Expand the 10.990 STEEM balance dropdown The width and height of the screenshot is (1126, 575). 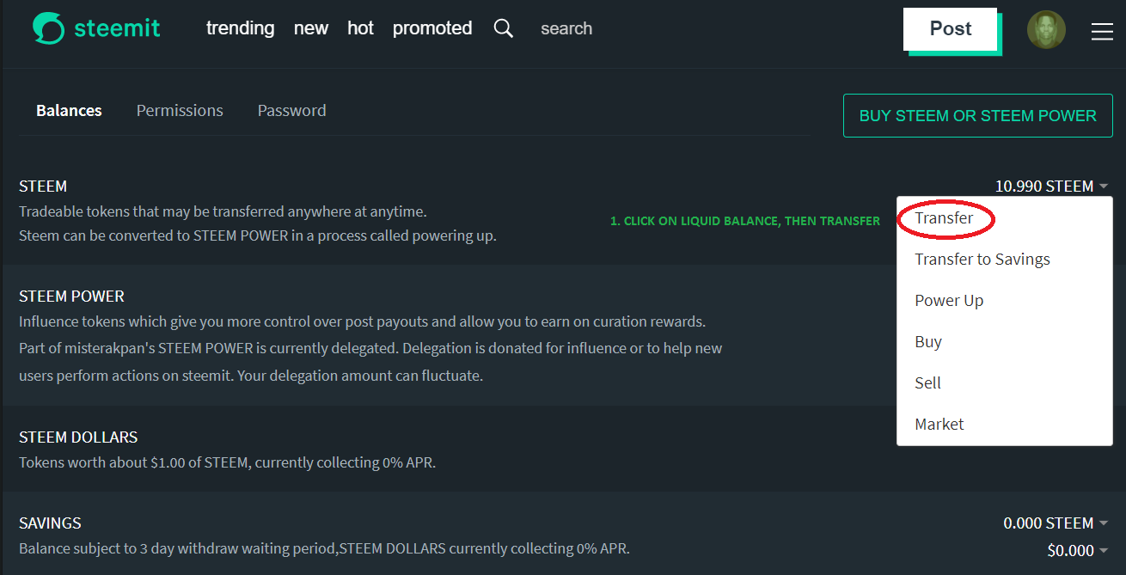tap(1051, 186)
